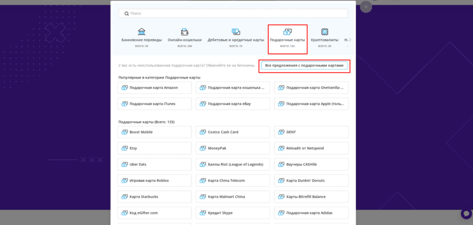Open Онлайн-кошельки category
The width and height of the screenshot is (473, 225).
pyautogui.click(x=184, y=38)
